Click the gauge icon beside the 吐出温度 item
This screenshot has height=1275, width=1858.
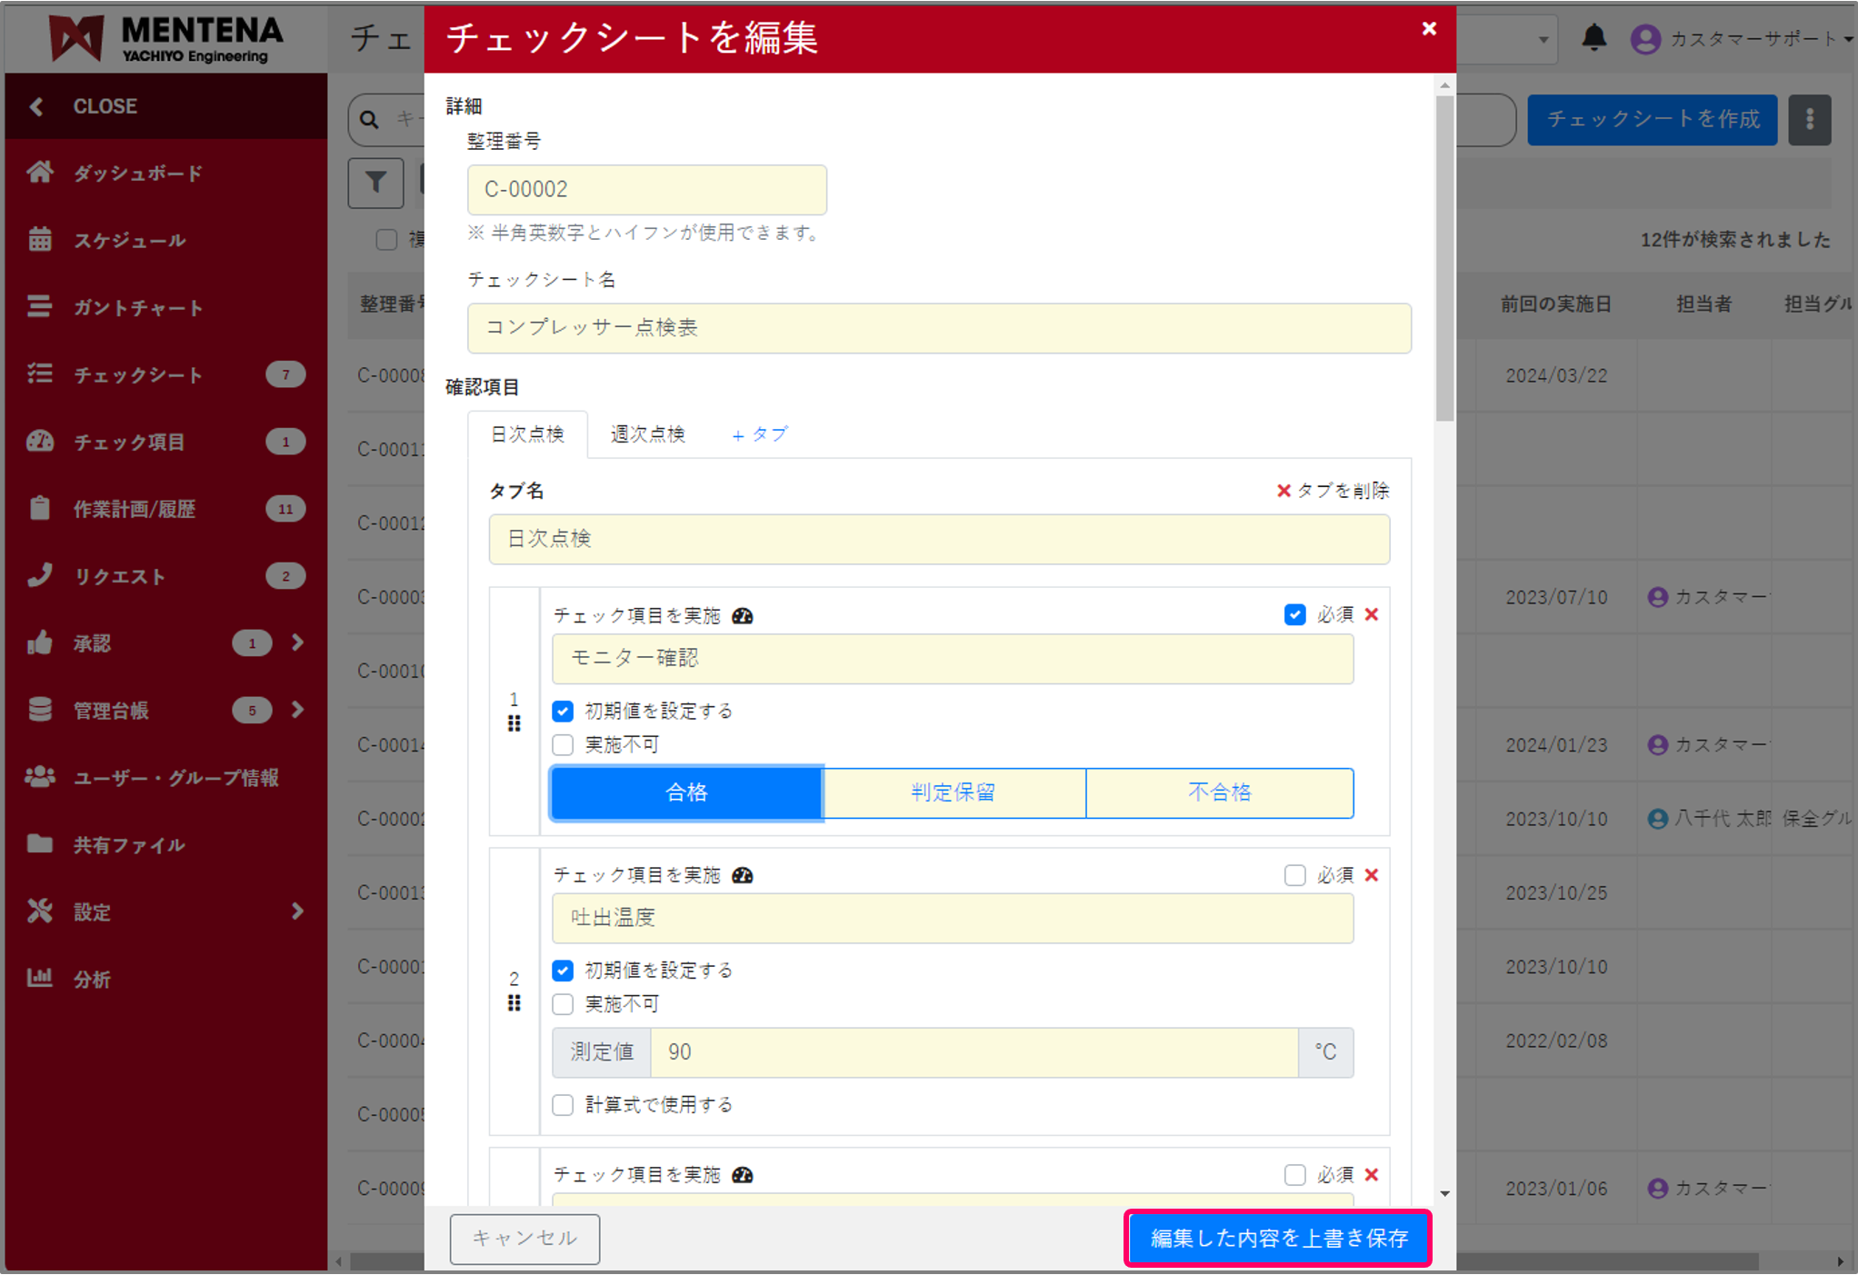[x=743, y=875]
